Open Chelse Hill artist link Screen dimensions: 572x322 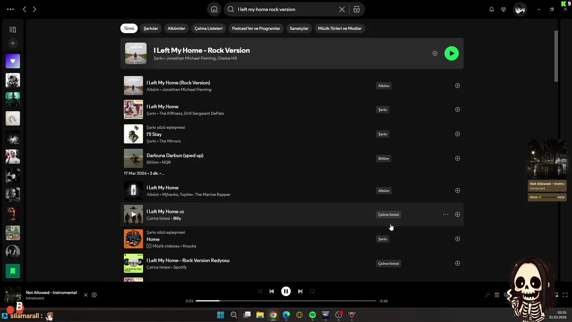227,58
